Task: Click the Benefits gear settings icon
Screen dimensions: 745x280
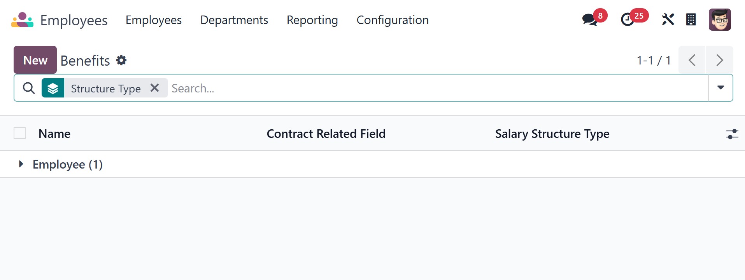Action: click(121, 61)
